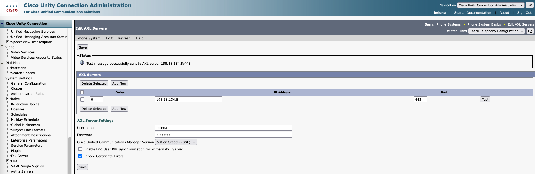Click the Cisco logo icon
Viewport: 535px width, 174px height.
[x=12, y=8]
